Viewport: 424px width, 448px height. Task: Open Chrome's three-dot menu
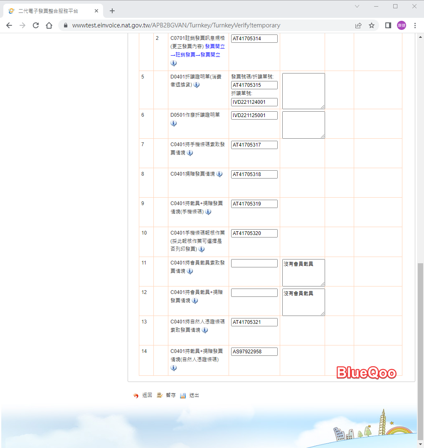[x=415, y=25]
